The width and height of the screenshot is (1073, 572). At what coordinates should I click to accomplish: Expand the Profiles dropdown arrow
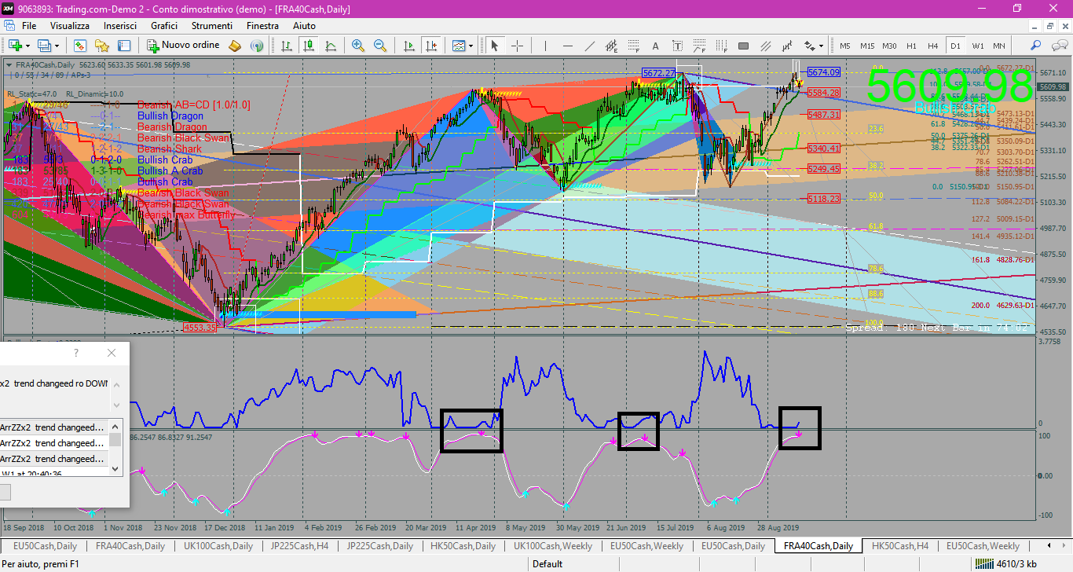[x=57, y=46]
